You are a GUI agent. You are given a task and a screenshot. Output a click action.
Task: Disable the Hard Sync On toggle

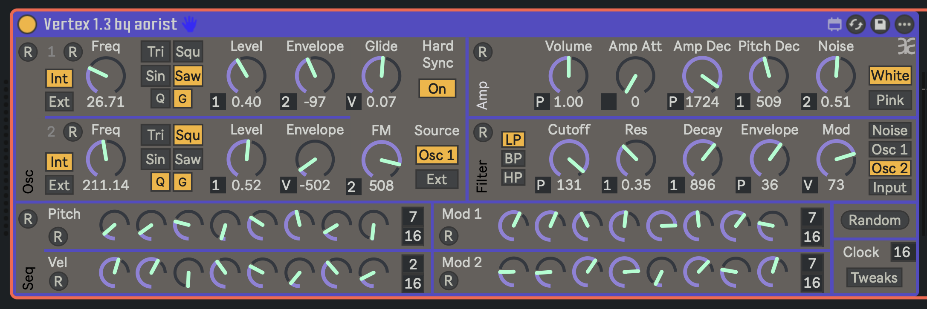click(437, 89)
